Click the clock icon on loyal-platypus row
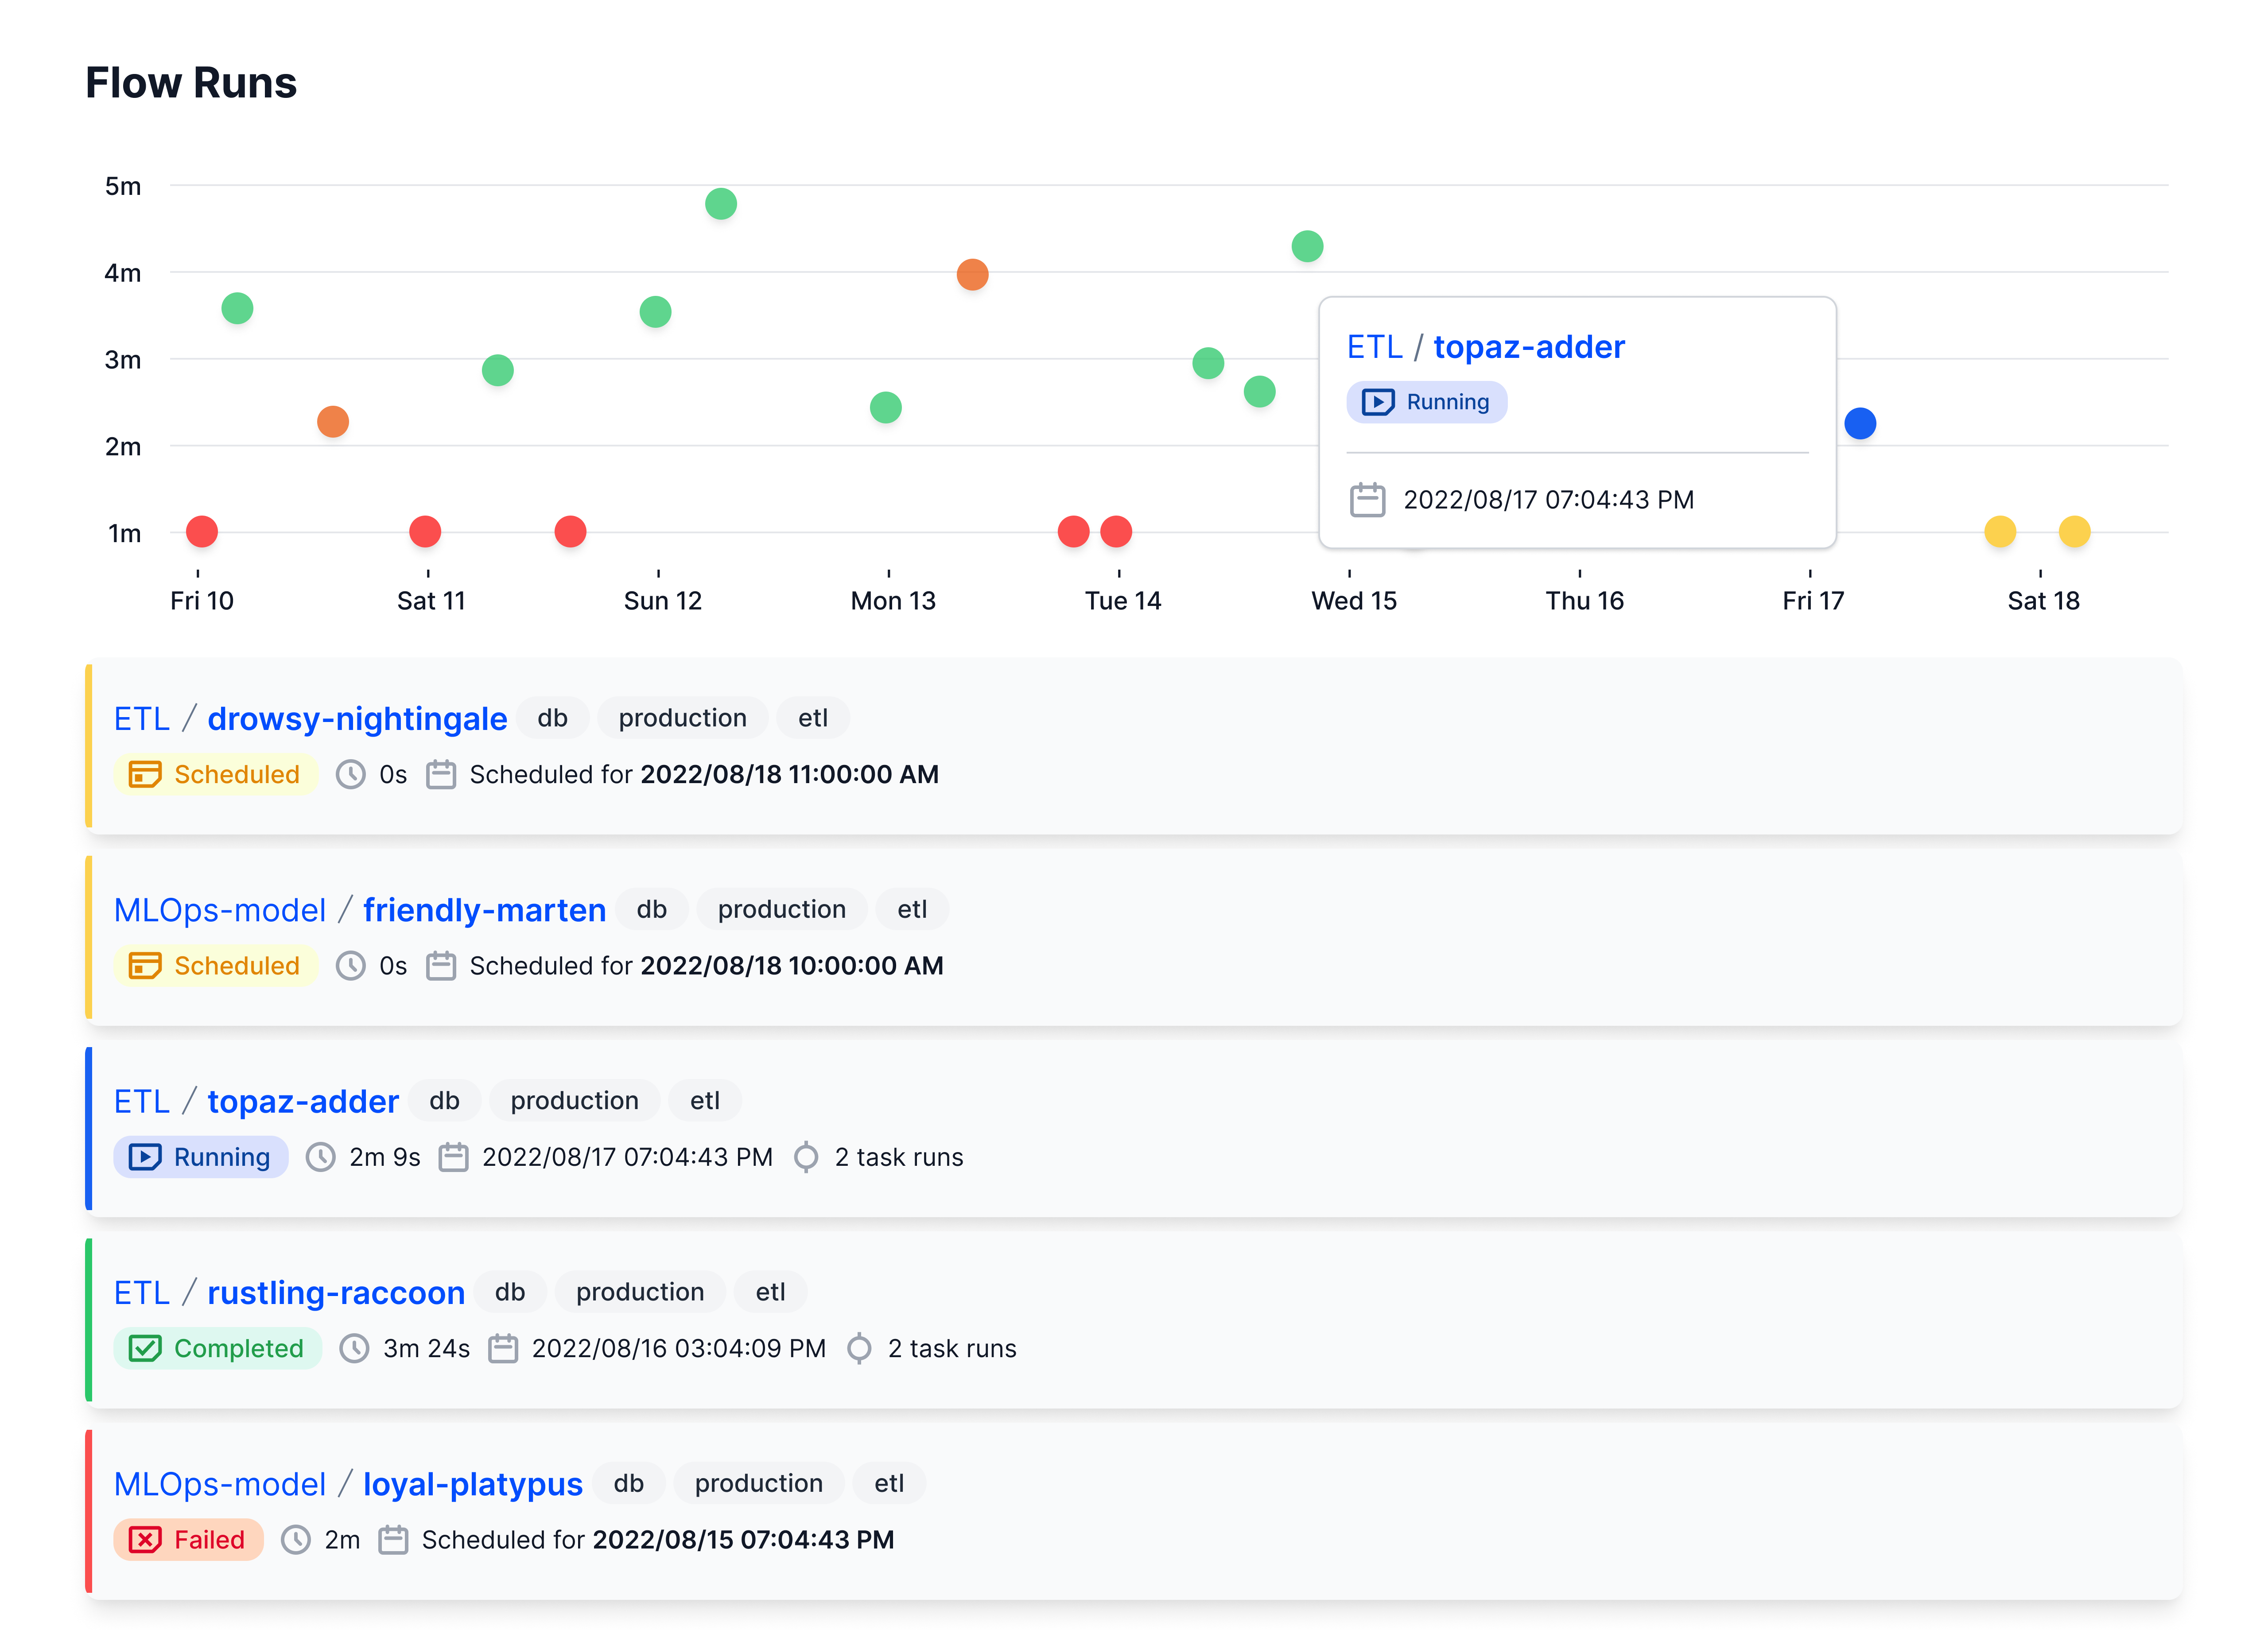Viewport: 2268px width, 1630px height. tap(295, 1539)
